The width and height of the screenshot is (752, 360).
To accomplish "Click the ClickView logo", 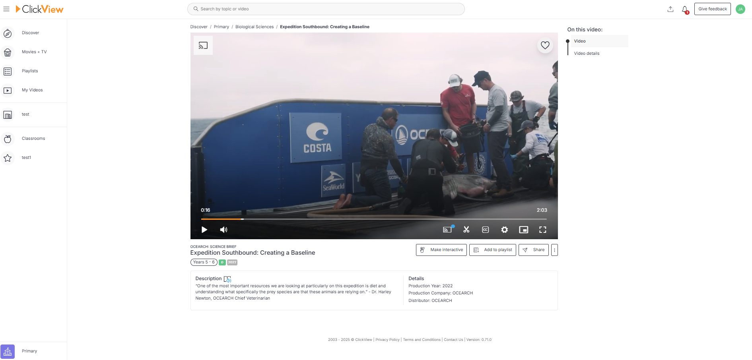I will [39, 9].
